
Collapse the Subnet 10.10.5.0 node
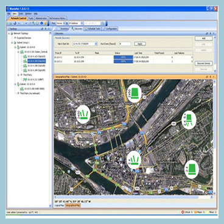[x=15, y=84]
